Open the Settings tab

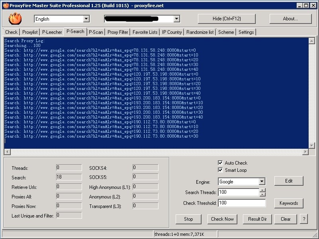(x=246, y=32)
